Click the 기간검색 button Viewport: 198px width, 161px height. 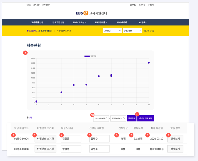(132, 118)
